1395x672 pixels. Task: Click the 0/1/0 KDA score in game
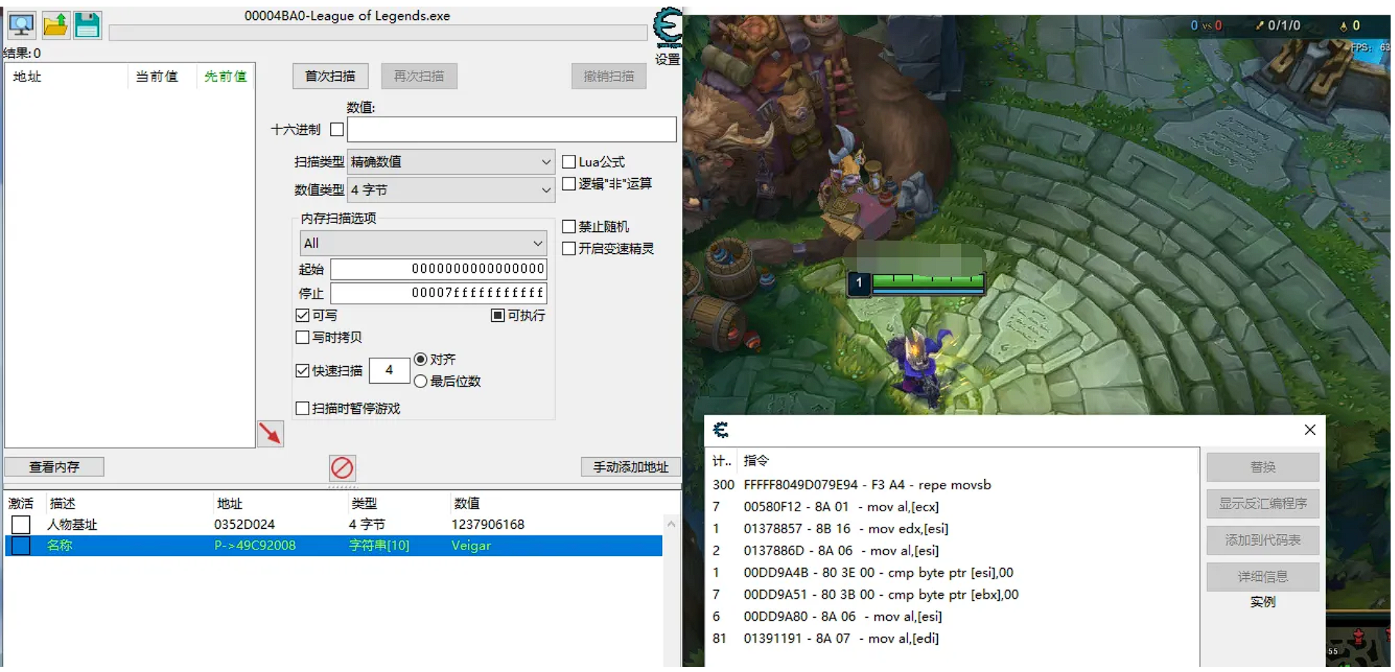click(x=1284, y=26)
